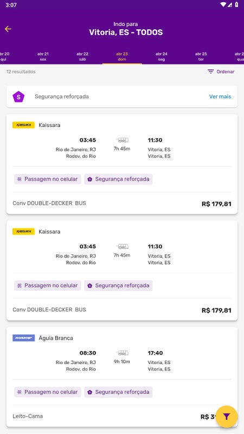
Task: Tap the back arrow icon
Action: click(8, 29)
